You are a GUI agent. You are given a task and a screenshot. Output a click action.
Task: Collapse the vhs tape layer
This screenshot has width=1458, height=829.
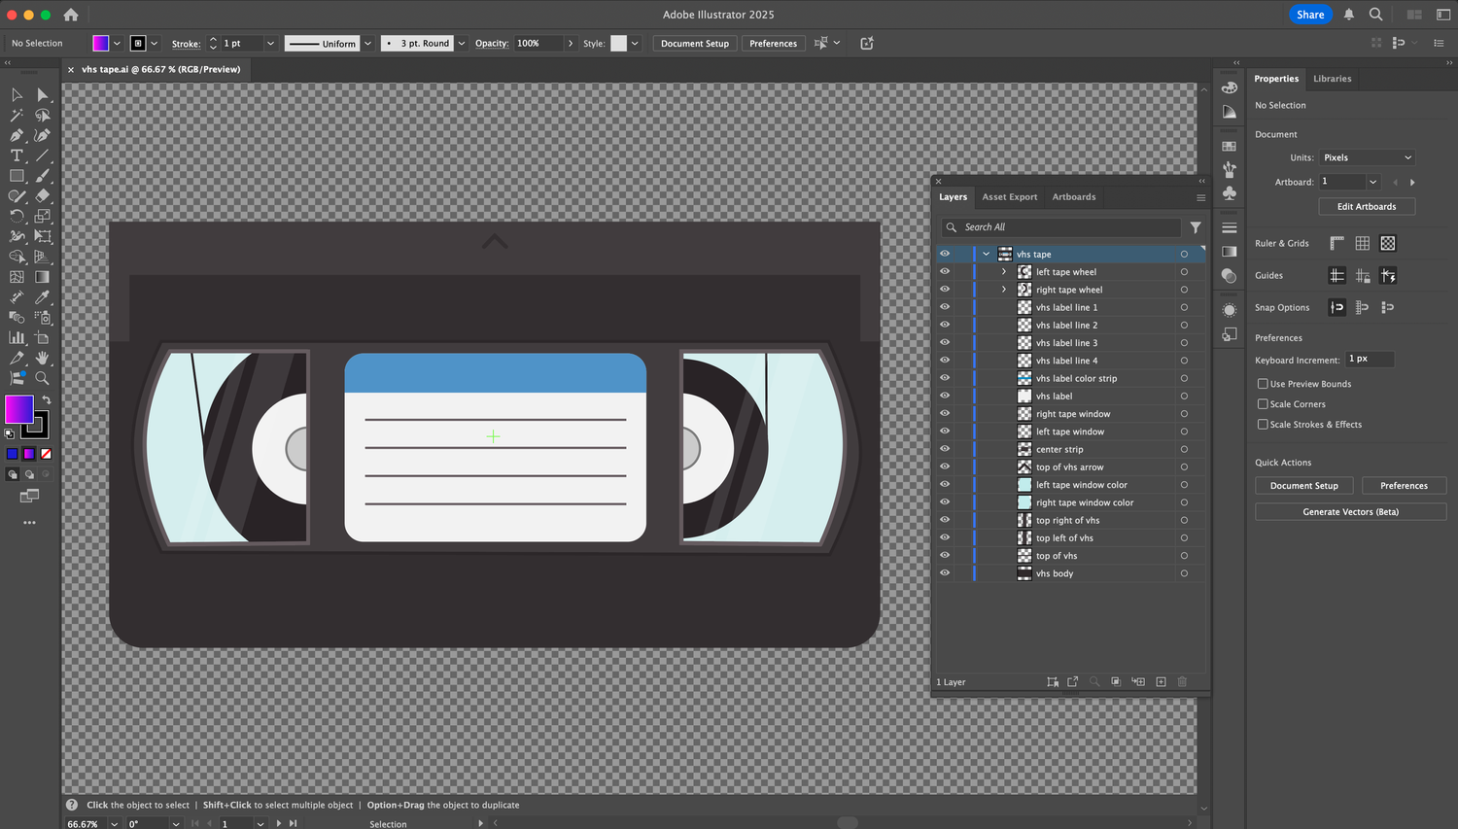(x=986, y=255)
